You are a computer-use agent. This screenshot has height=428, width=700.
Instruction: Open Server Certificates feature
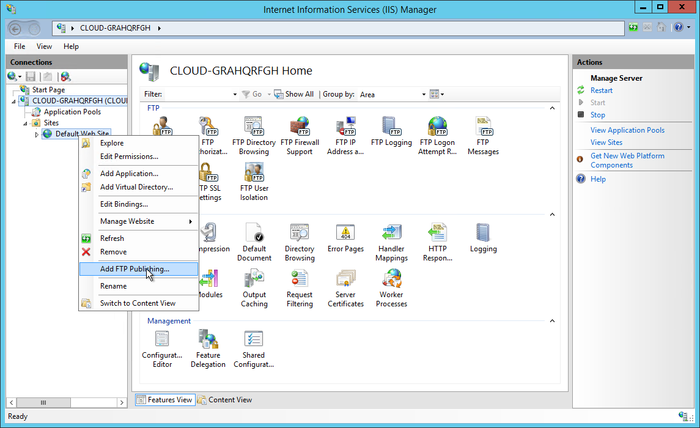point(345,289)
